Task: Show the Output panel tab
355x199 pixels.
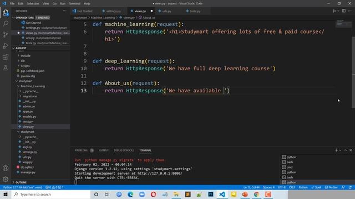Action: tap(104, 150)
